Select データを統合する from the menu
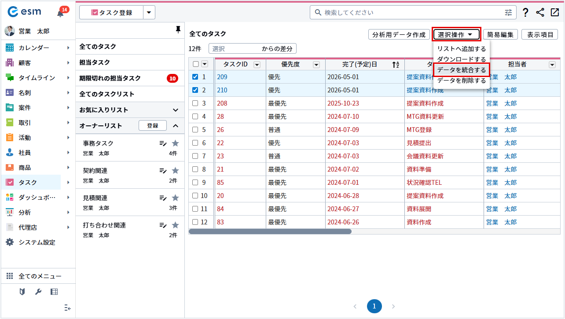 pyautogui.click(x=461, y=70)
